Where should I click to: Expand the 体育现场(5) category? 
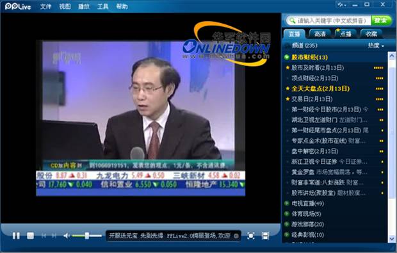(287, 214)
